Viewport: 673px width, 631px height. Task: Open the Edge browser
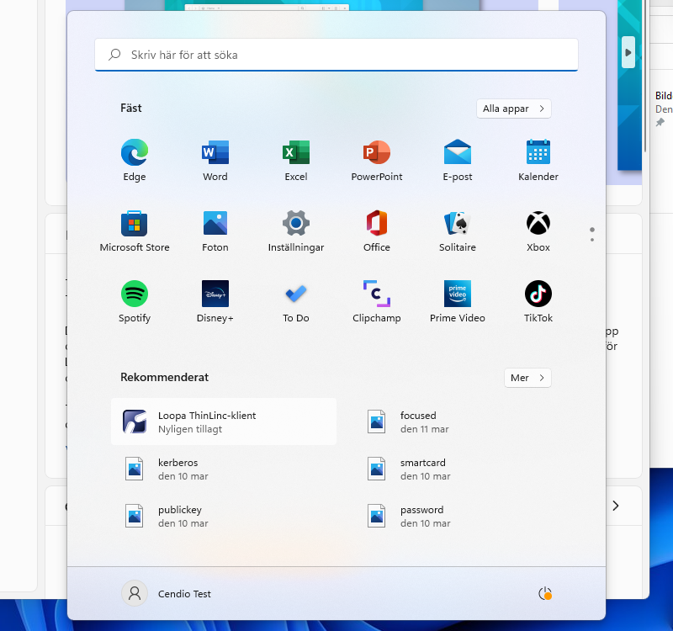(x=135, y=160)
